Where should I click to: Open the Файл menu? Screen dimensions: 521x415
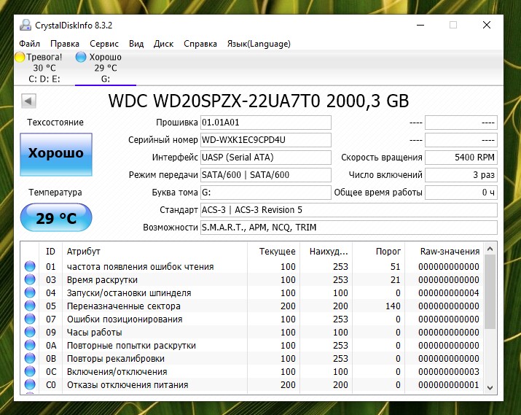(x=30, y=44)
